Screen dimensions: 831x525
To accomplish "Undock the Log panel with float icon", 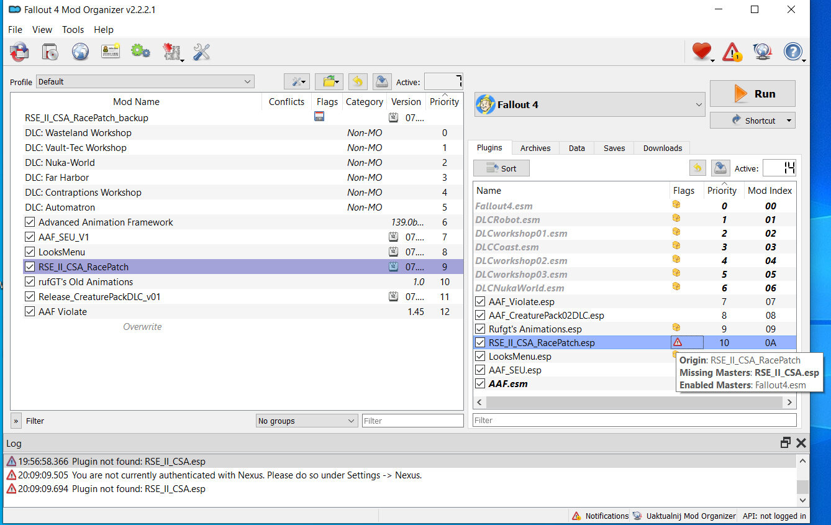I will pyautogui.click(x=786, y=443).
